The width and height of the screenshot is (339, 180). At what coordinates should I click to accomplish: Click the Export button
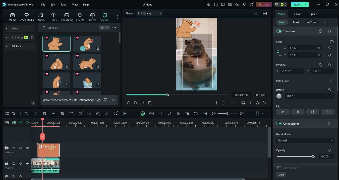coord(298,5)
